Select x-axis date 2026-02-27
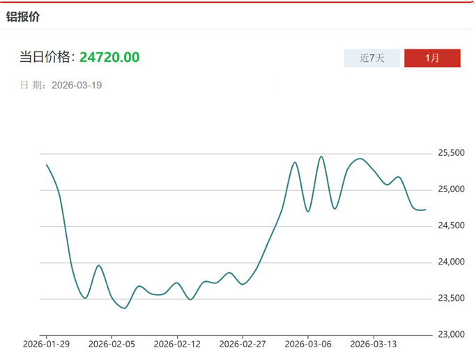The width and height of the screenshot is (474, 348). [243, 343]
